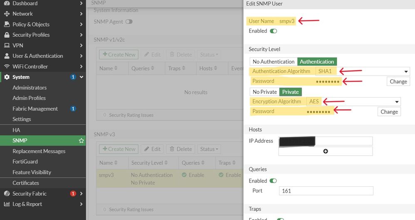
Task: Click Create New in SNMP v3 section
Action: click(x=119, y=149)
